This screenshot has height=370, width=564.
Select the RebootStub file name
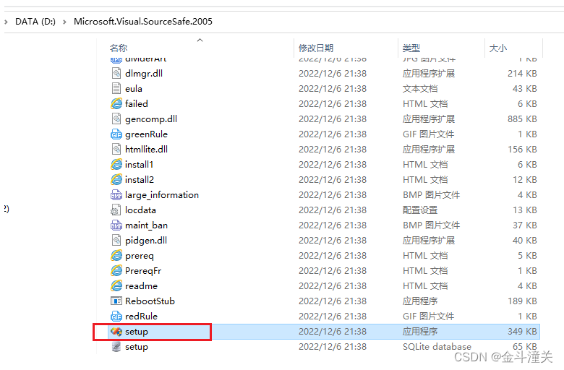click(x=150, y=301)
